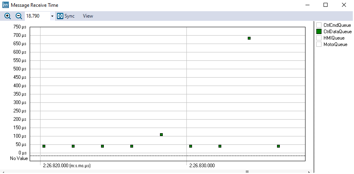The height and width of the screenshot is (174, 354).
Task: Enable the CtrlCmdQueue checkbox
Action: (x=319, y=25)
